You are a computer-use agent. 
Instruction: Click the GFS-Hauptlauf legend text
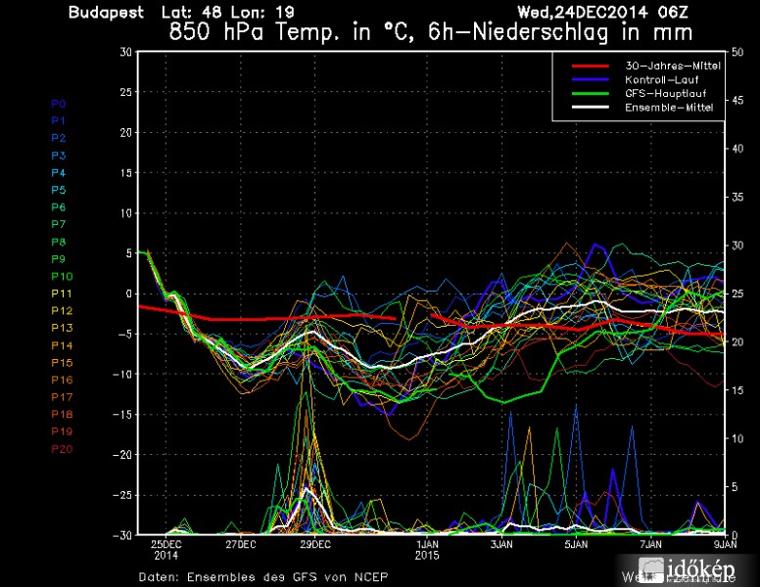(665, 94)
